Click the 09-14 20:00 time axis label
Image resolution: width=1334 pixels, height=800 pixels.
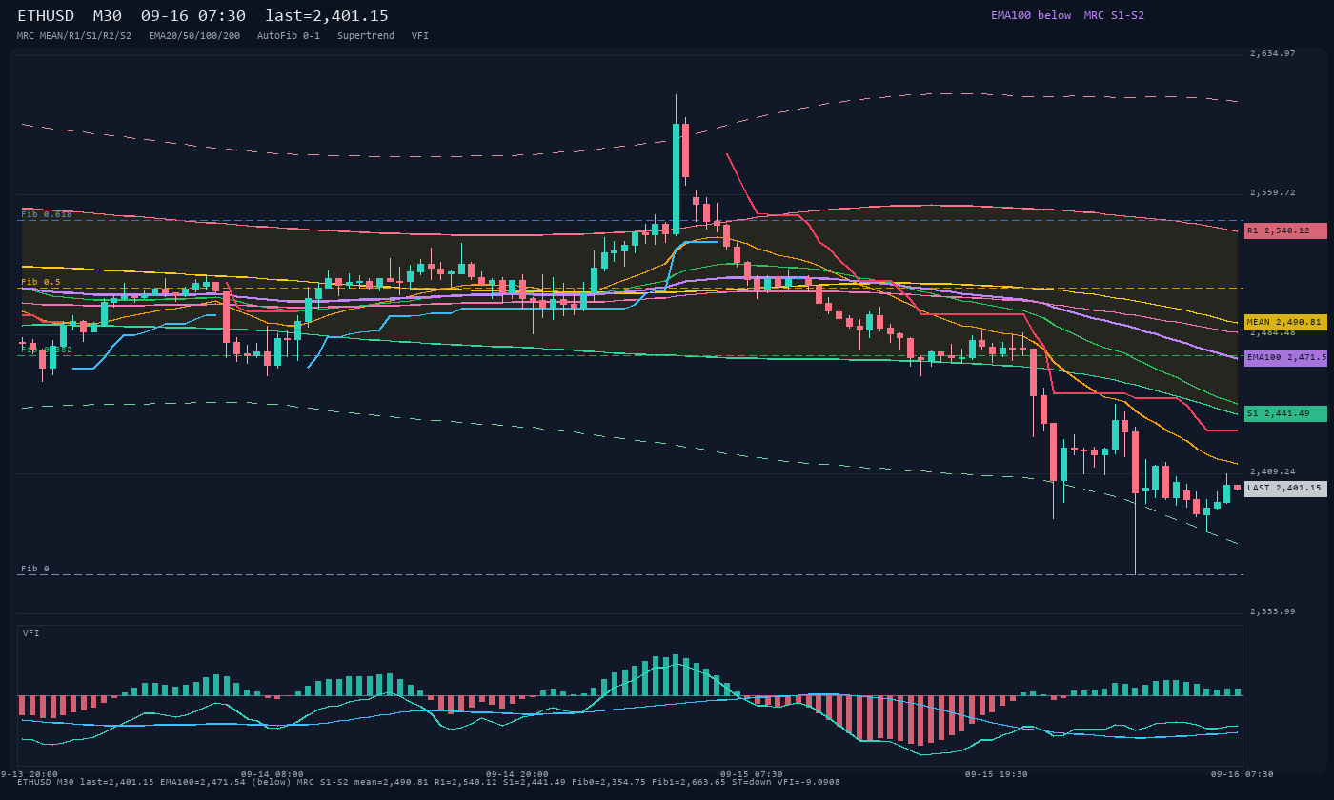(x=517, y=774)
